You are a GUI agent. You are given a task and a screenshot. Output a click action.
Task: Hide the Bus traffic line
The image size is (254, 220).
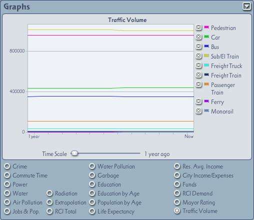click(x=198, y=46)
